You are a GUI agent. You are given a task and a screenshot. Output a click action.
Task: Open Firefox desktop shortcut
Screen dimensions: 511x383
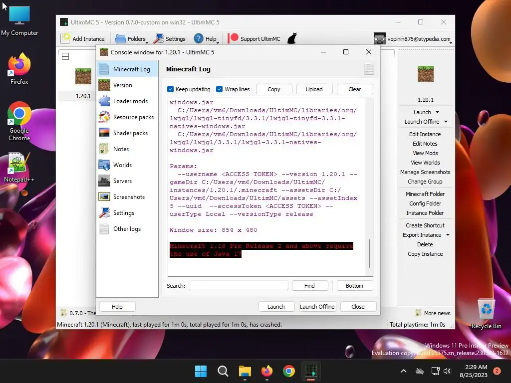[19, 69]
